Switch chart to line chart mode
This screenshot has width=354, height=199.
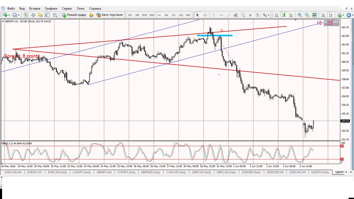291,15
